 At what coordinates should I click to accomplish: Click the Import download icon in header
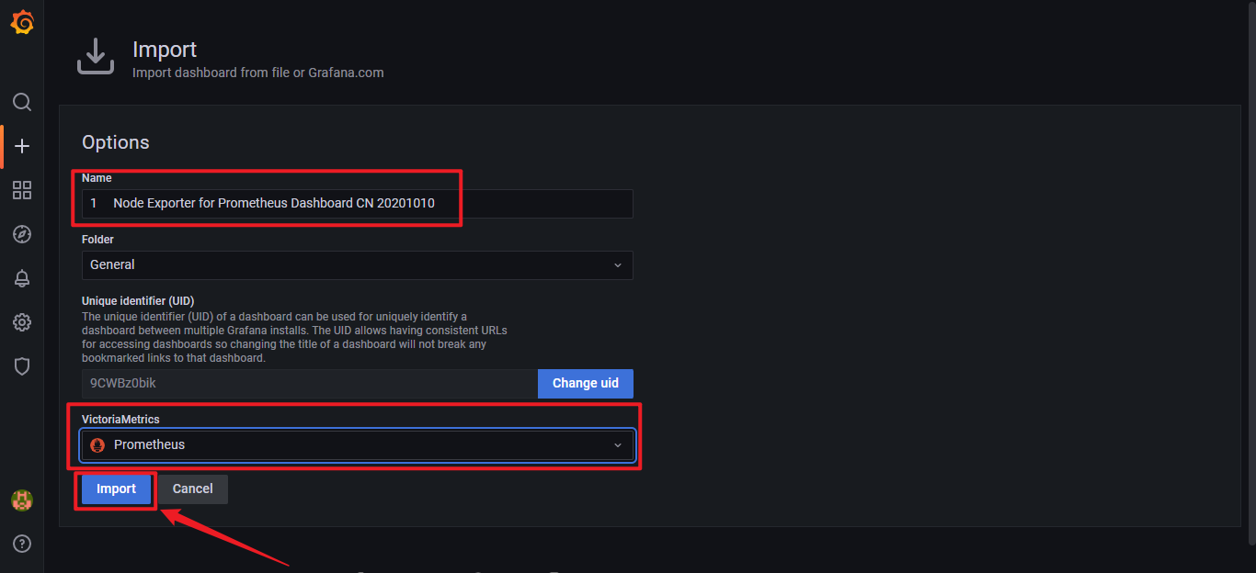[96, 57]
